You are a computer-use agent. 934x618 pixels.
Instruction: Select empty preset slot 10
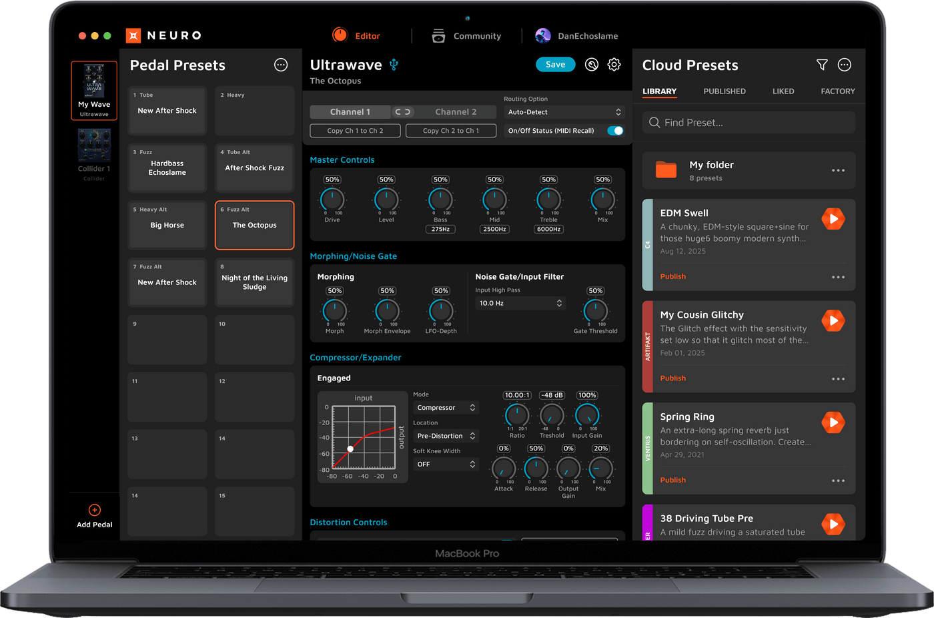[255, 340]
